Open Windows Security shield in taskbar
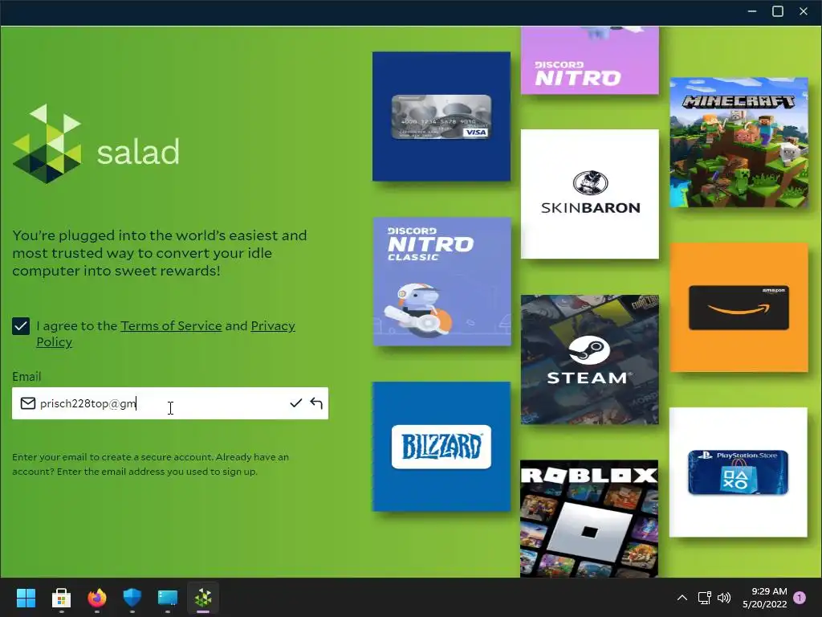 pos(132,598)
